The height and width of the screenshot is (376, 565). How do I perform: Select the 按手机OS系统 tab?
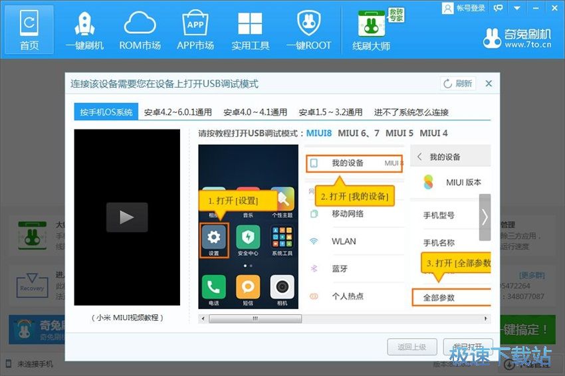[x=106, y=112]
